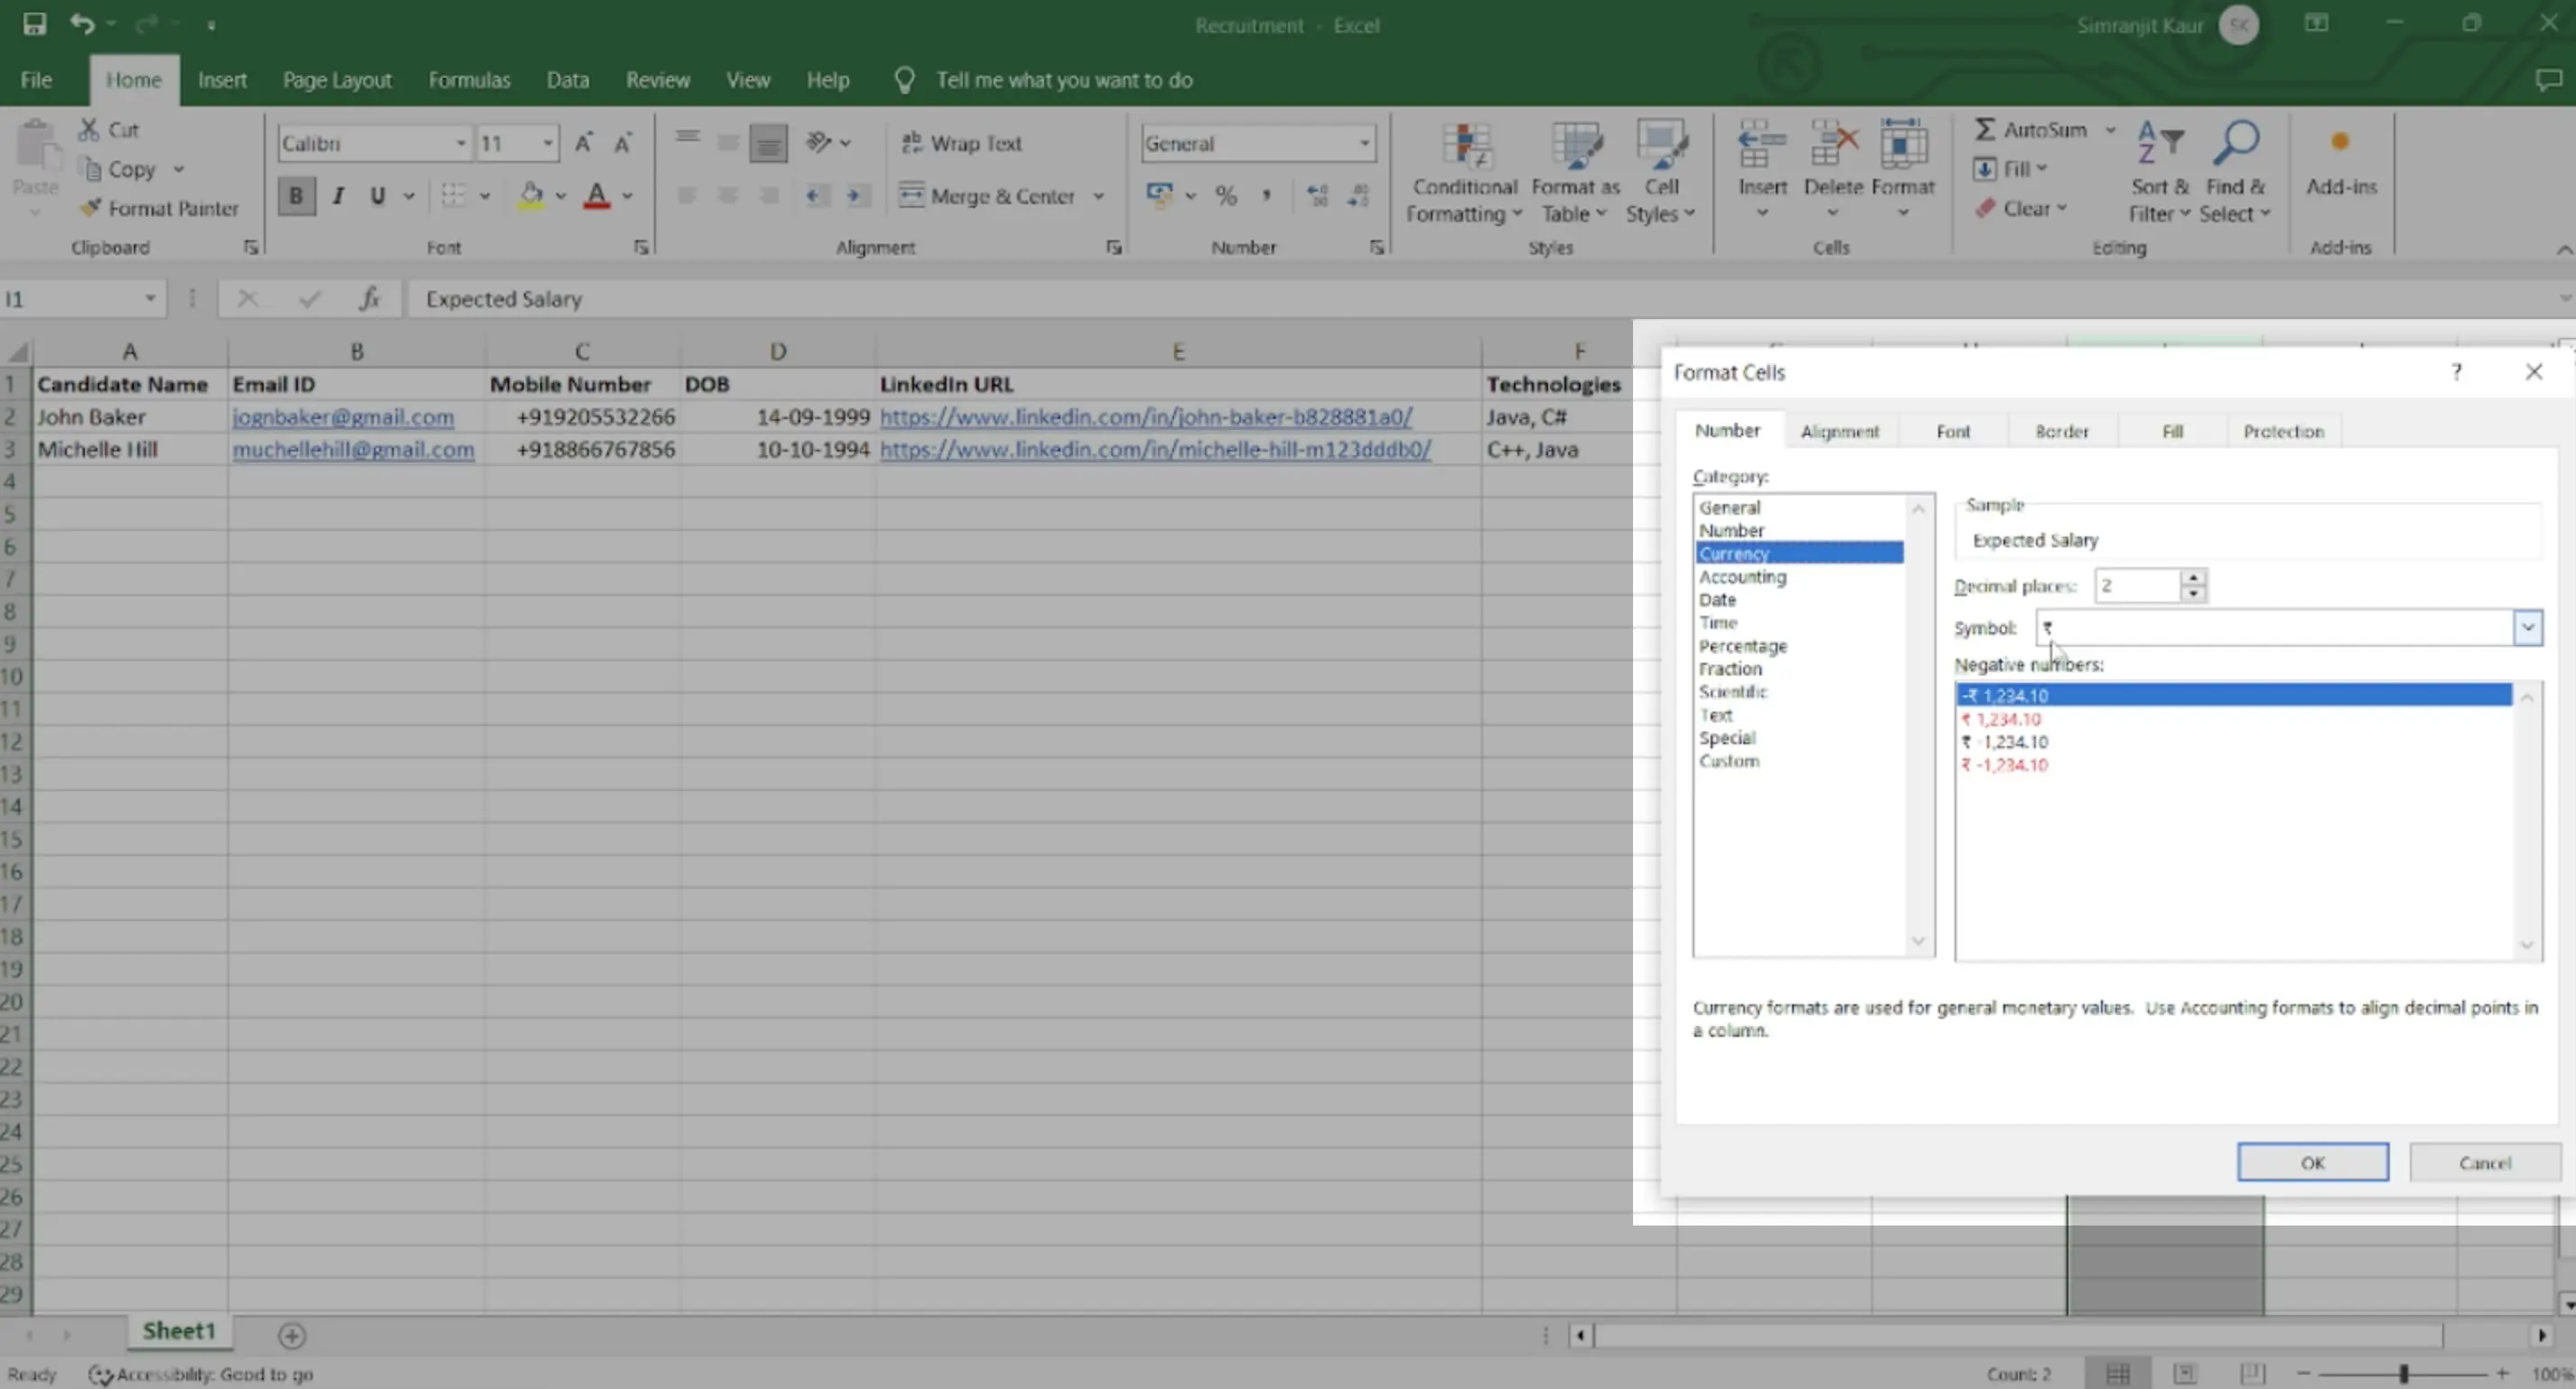Open Number group dialog launcher
2576x1389 pixels.
[x=1376, y=247]
